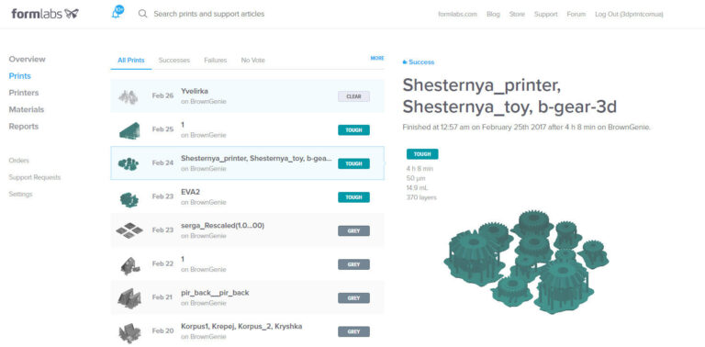Visit the Forum link

576,15
